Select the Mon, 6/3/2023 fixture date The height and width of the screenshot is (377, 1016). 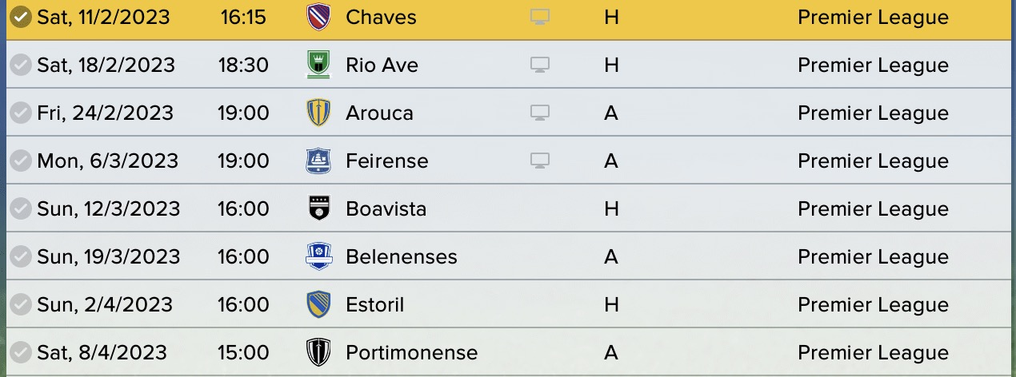(107, 161)
